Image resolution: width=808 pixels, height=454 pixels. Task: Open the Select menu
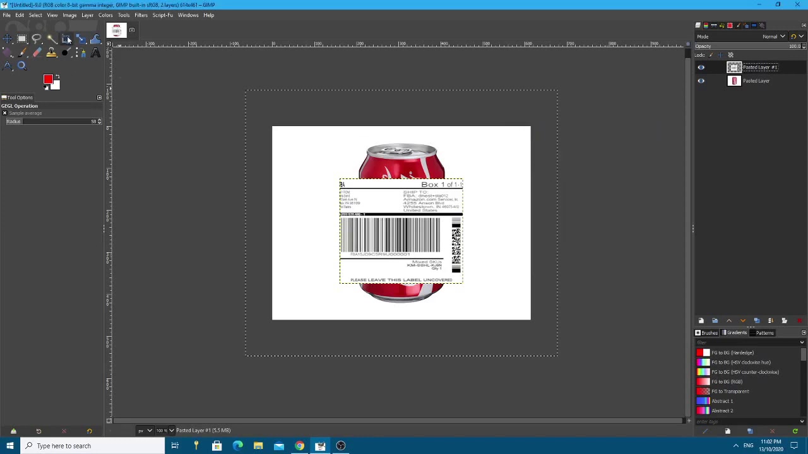(x=35, y=15)
